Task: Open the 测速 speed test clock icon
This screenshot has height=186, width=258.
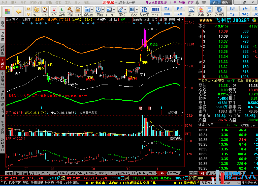Action: 45,11
